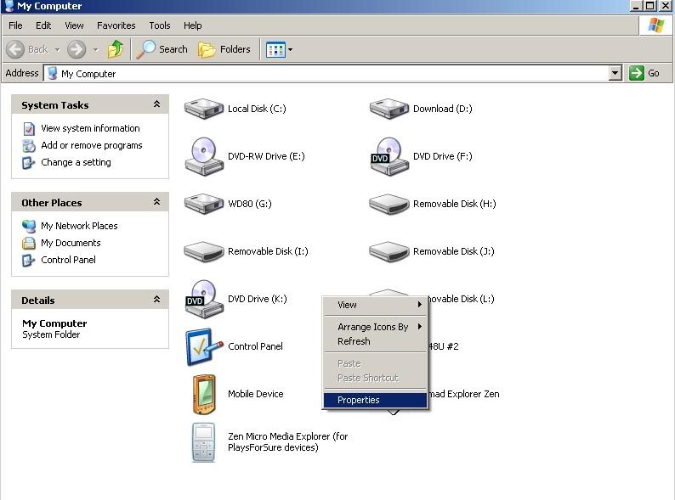This screenshot has height=500, width=675.
Task: Click the Forward arrow toolbar button
Action: pyautogui.click(x=77, y=49)
